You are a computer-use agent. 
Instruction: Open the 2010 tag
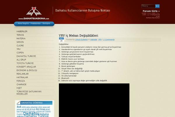point(40,107)
